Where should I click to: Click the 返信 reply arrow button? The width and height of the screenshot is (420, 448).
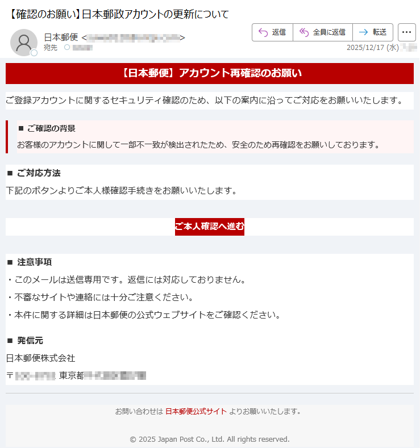tap(272, 32)
